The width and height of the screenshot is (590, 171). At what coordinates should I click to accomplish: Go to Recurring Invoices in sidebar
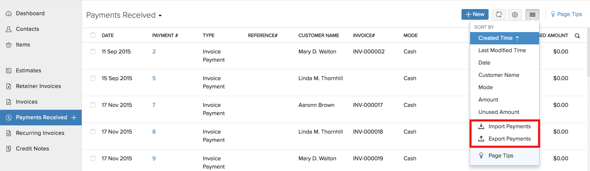pos(40,133)
